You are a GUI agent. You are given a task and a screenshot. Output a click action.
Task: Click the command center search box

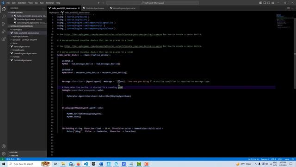[x=153, y=3]
